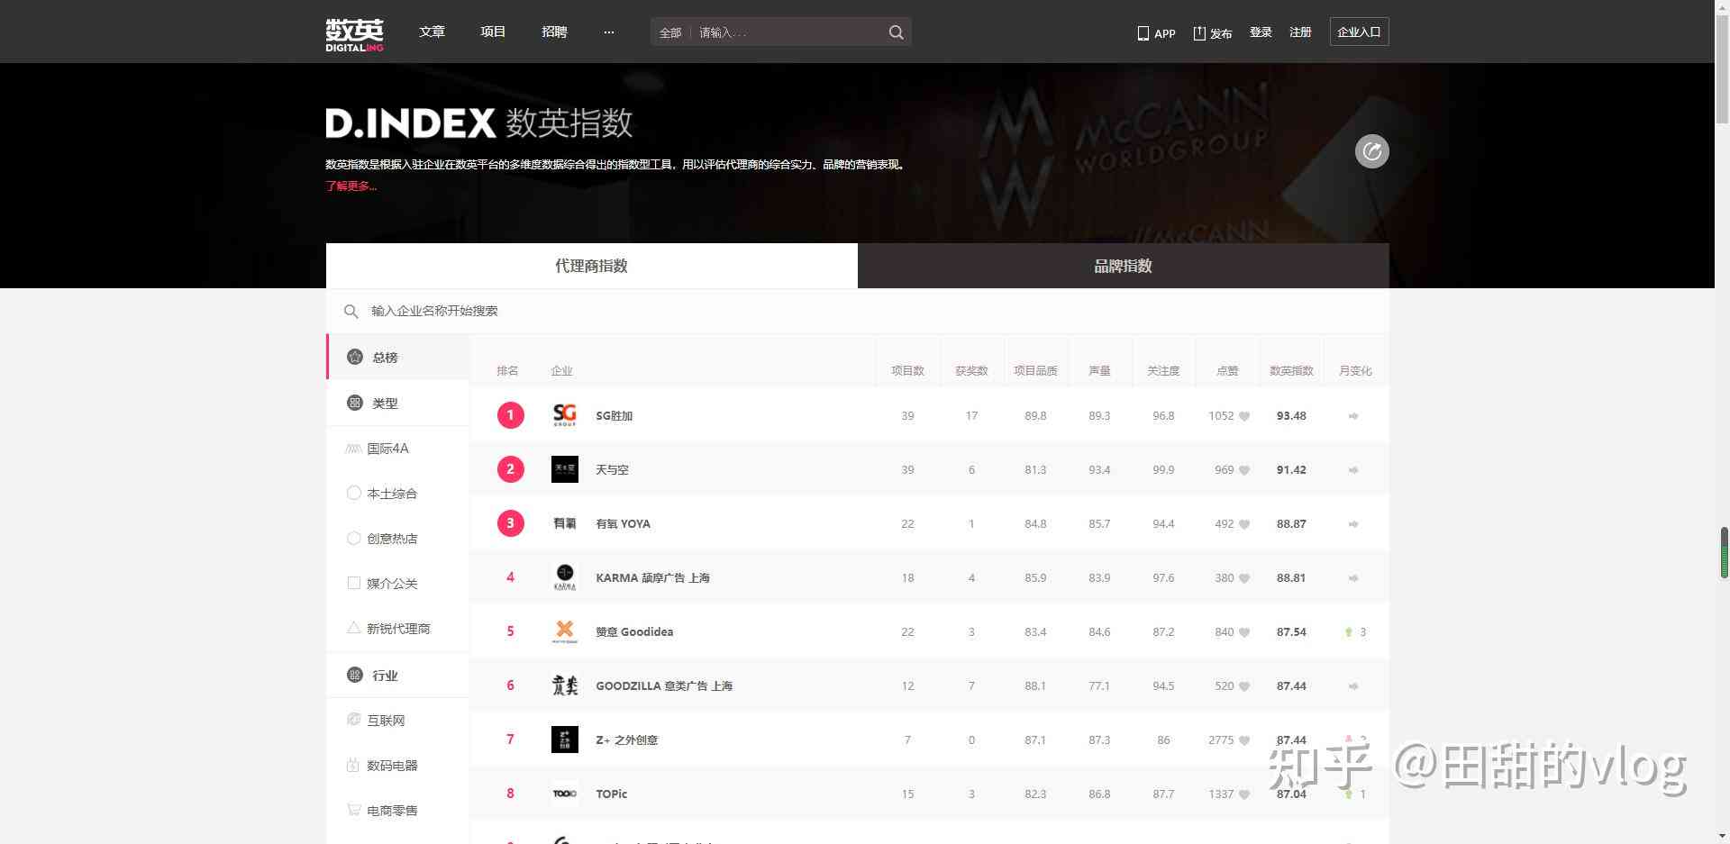Image resolution: width=1730 pixels, height=844 pixels.
Task: Select the 总榜 sidebar item
Action: pos(397,357)
